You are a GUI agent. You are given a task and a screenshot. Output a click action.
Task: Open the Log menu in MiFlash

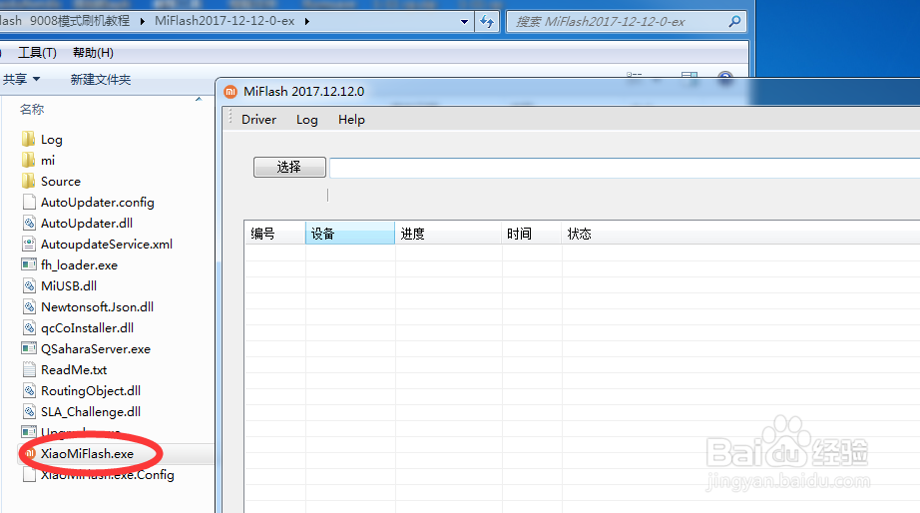pyautogui.click(x=307, y=119)
